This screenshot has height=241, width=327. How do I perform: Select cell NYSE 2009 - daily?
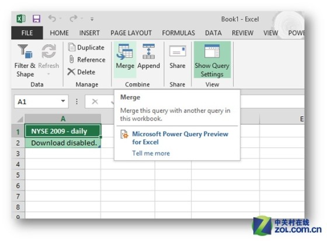pyautogui.click(x=63, y=131)
